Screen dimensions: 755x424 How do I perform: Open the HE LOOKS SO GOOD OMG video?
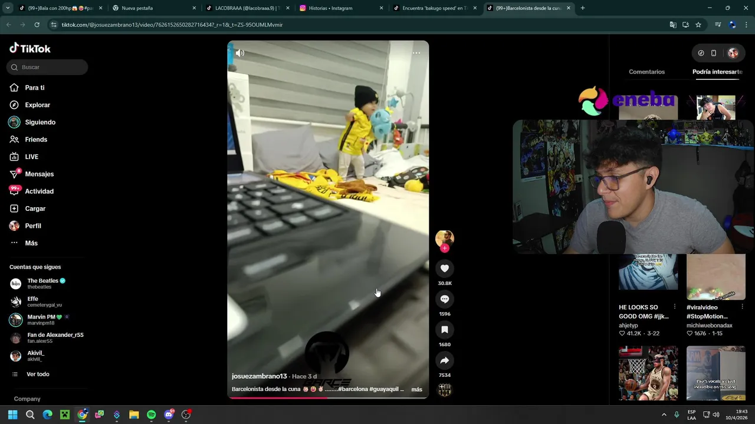648,271
